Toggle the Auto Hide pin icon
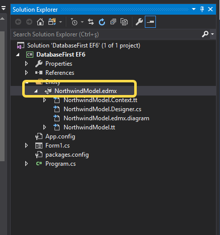 point(202,9)
